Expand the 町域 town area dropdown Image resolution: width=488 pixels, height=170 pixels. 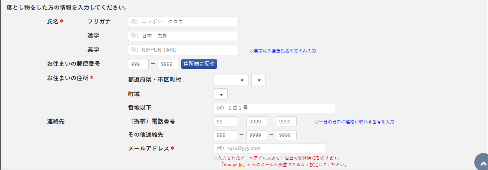pyautogui.click(x=221, y=94)
